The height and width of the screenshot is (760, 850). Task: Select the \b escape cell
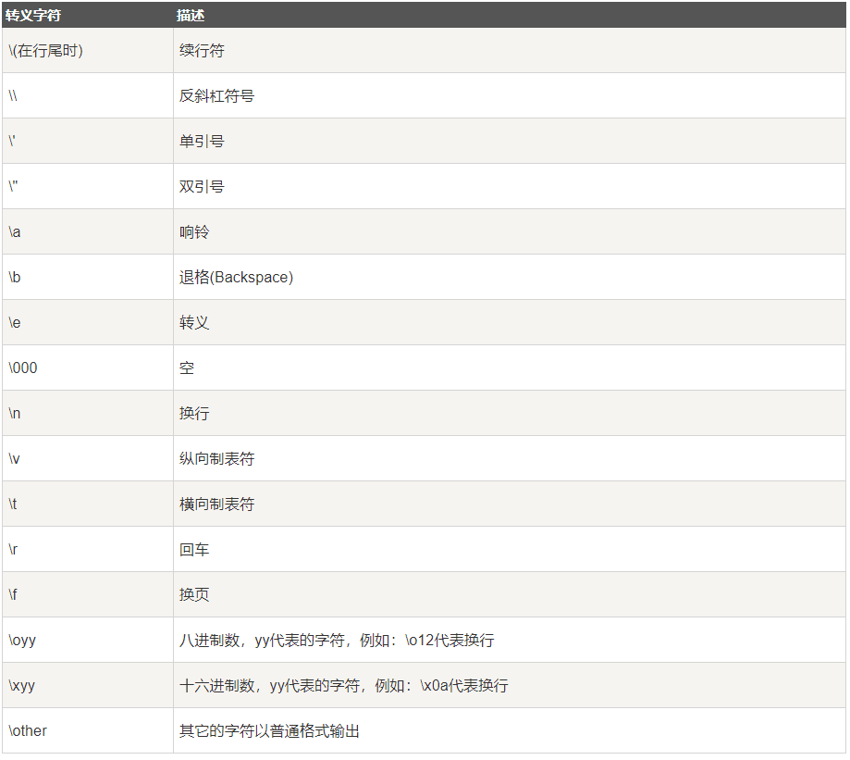point(87,277)
